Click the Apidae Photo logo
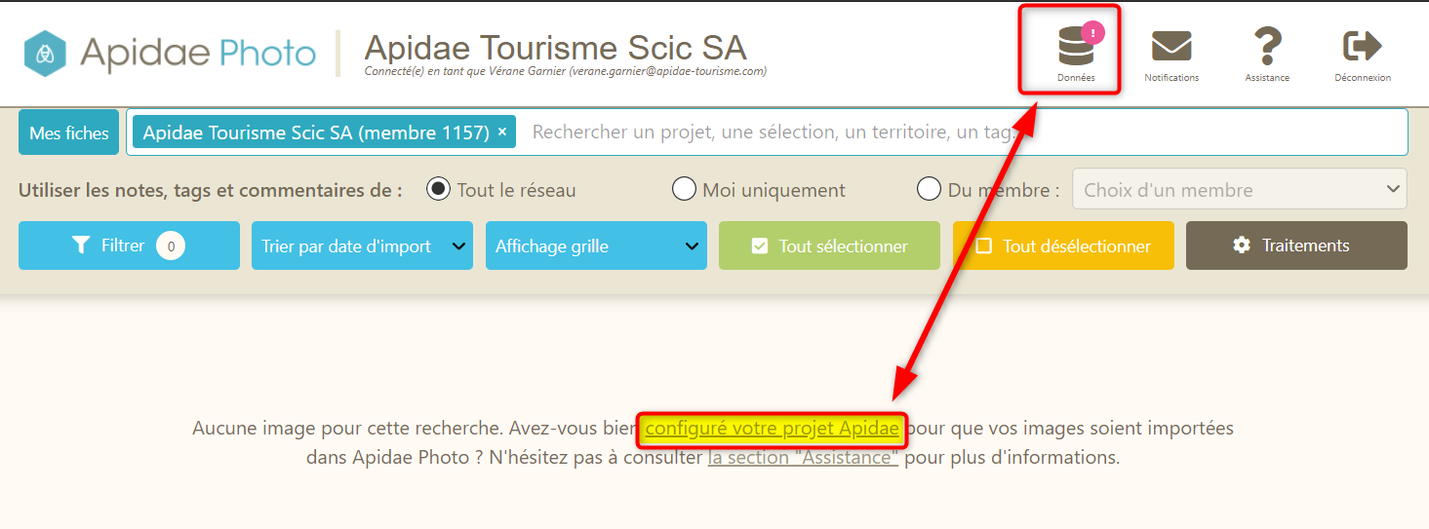Image resolution: width=1429 pixels, height=529 pixels. coord(171,54)
